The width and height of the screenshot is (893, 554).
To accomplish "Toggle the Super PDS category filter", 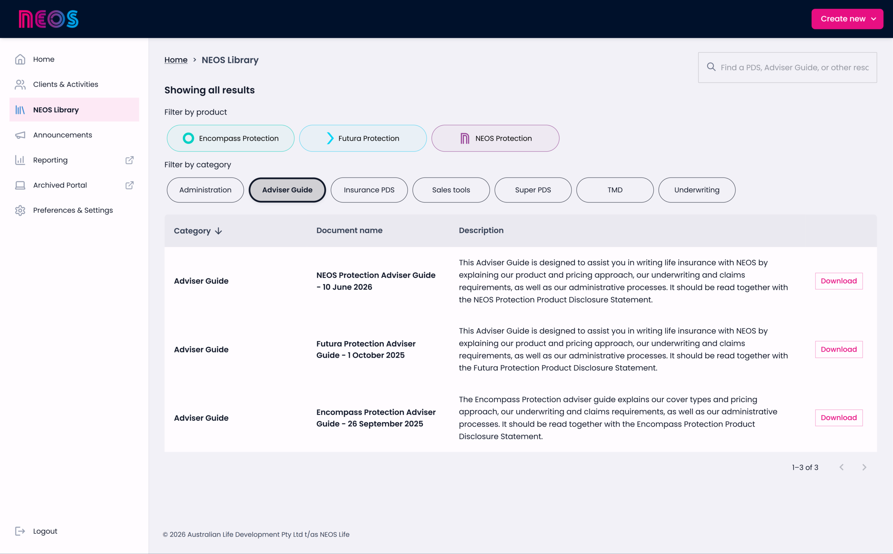I will pos(533,190).
